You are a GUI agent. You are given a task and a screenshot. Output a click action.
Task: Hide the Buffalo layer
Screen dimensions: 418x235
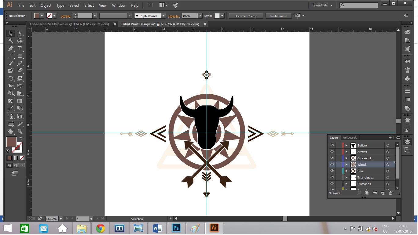coord(332,145)
